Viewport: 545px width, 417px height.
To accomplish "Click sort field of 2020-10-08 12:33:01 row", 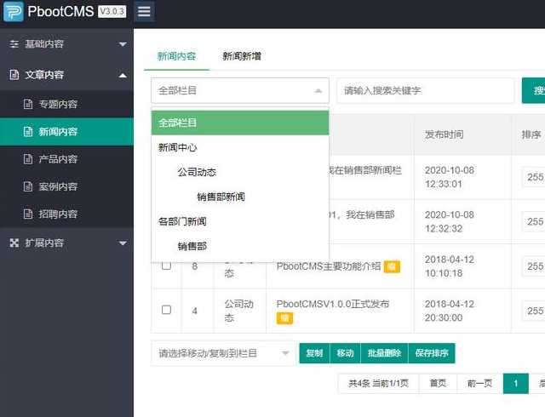I will (534, 177).
